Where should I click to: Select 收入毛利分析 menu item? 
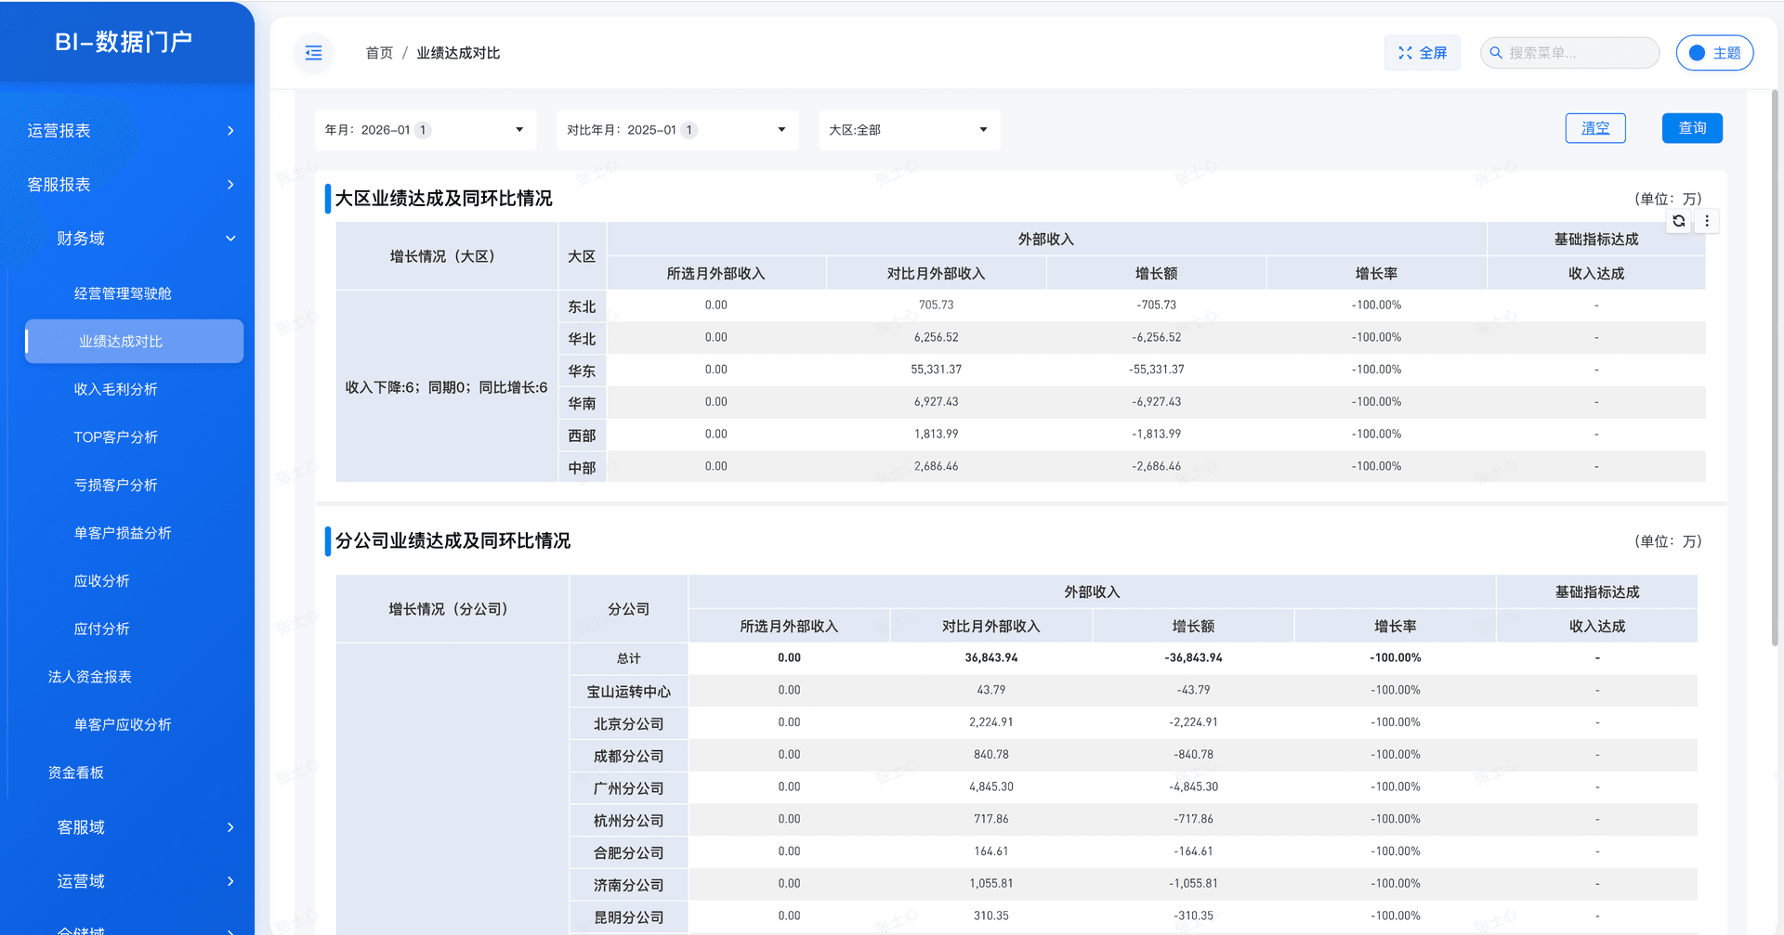pos(116,389)
